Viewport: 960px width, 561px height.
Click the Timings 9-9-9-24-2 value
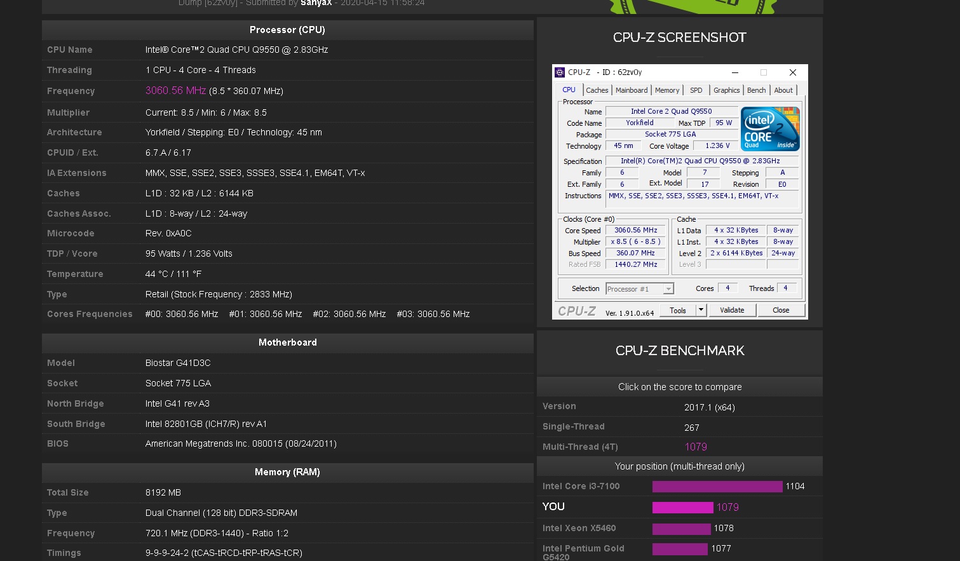coord(224,553)
